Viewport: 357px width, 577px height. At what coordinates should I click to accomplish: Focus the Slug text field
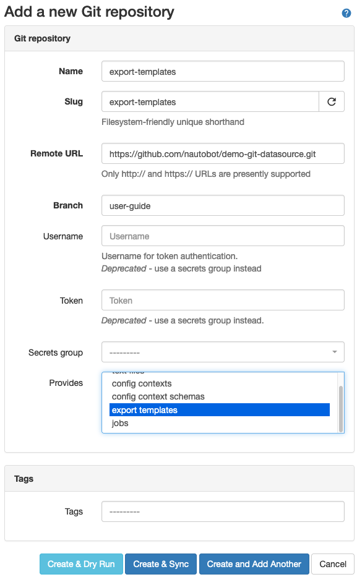click(x=210, y=101)
